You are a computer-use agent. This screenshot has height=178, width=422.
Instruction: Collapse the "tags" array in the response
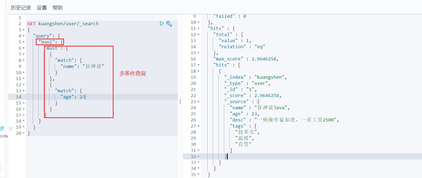tap(198, 126)
